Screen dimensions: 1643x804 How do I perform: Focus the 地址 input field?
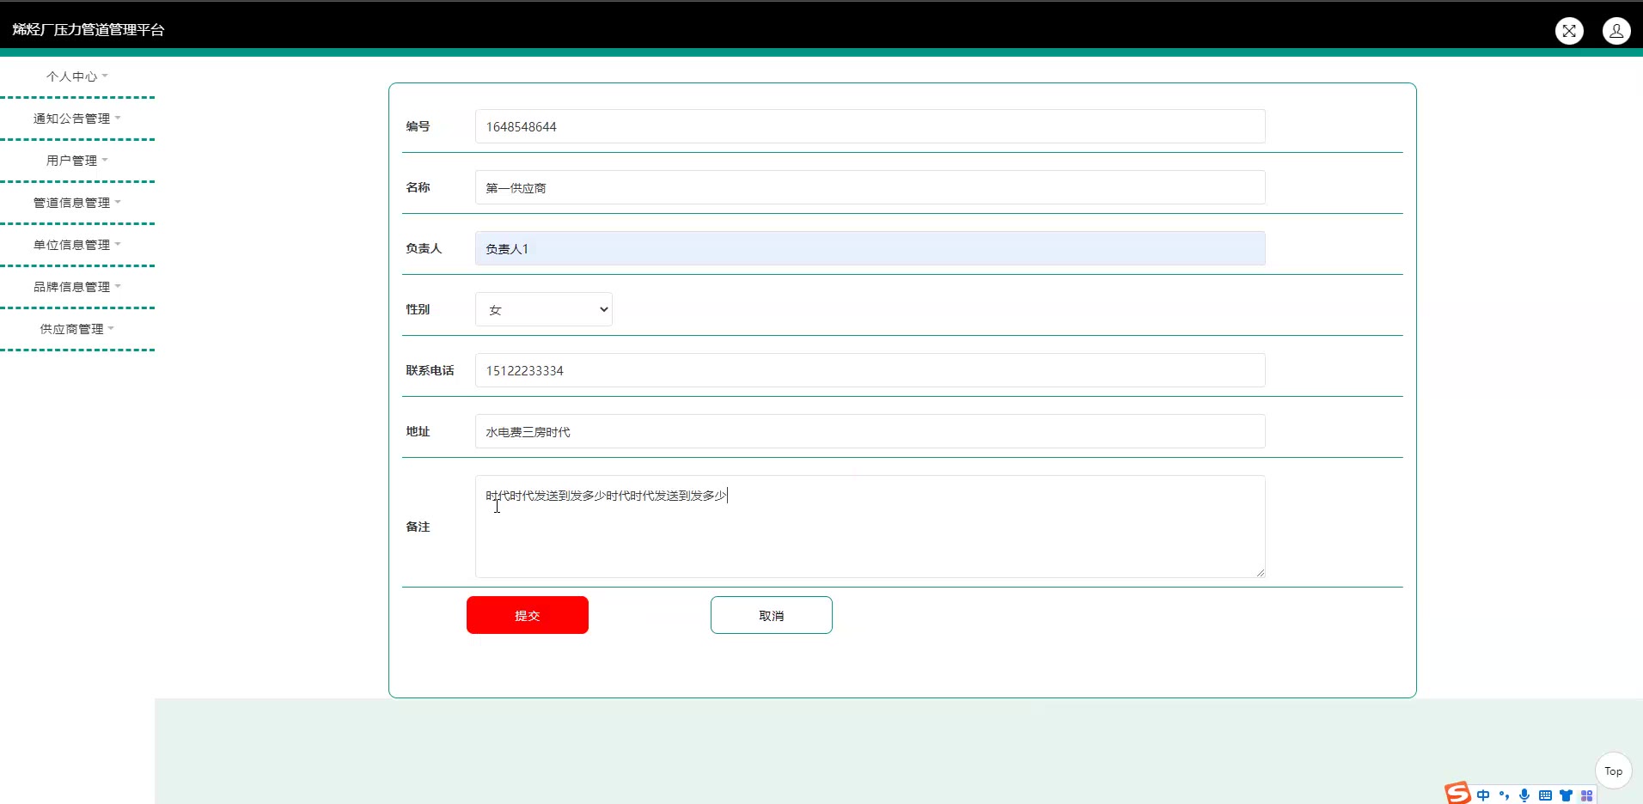tap(870, 431)
